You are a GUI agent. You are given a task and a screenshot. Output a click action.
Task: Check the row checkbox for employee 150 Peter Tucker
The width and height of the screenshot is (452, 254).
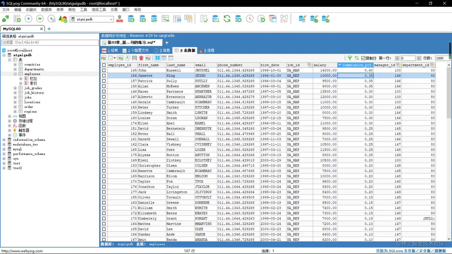click(x=104, y=107)
